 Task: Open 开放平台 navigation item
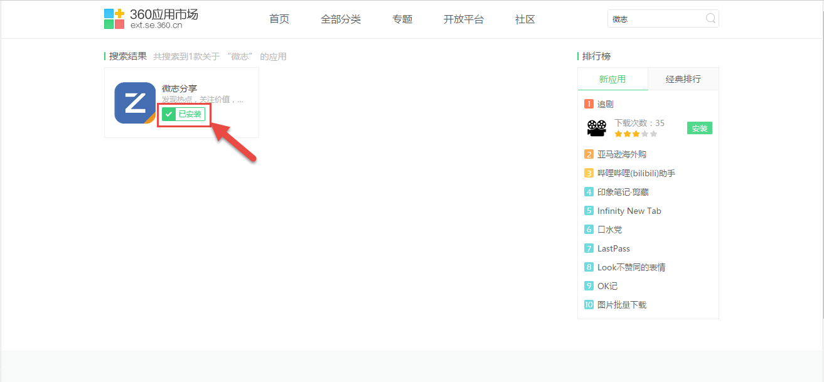tap(464, 19)
